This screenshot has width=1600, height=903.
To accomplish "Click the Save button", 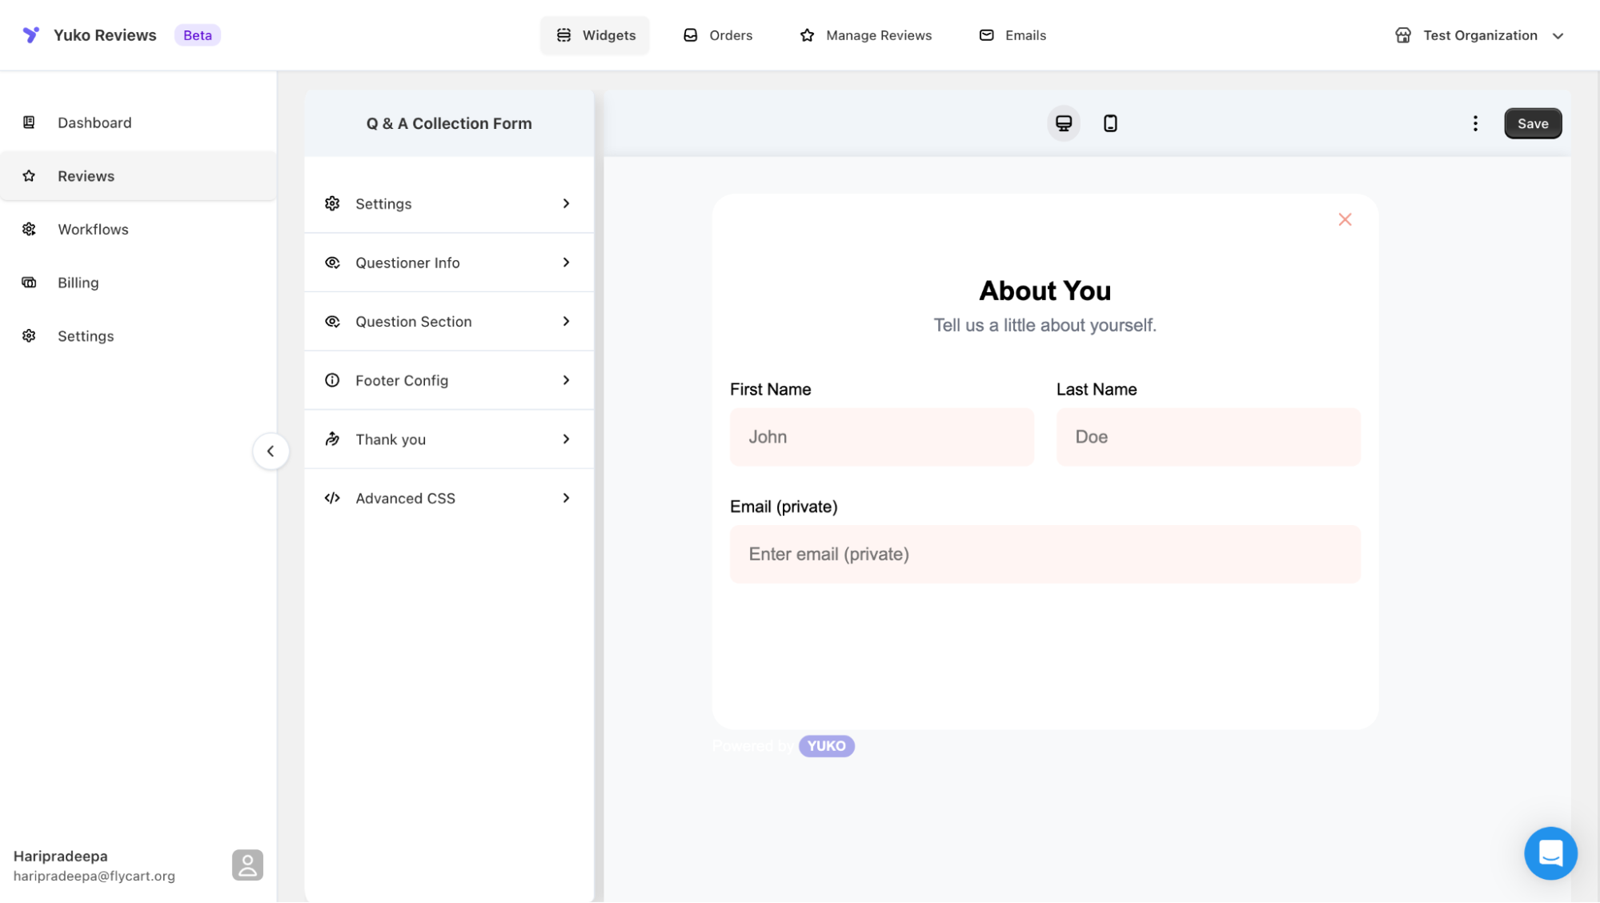I will [x=1532, y=123].
